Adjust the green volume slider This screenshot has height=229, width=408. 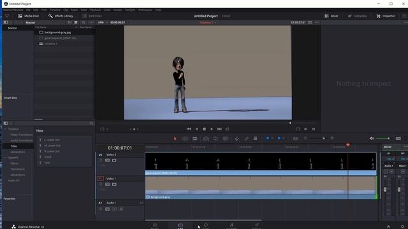click(x=383, y=139)
